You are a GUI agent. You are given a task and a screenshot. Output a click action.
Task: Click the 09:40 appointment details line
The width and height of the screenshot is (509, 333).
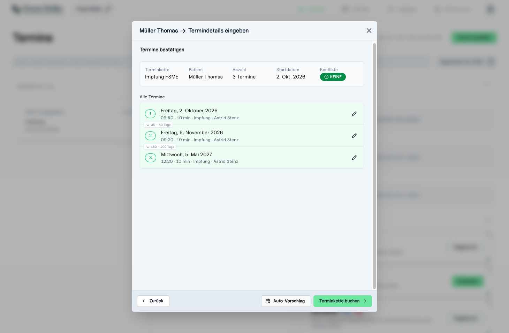[x=200, y=118]
